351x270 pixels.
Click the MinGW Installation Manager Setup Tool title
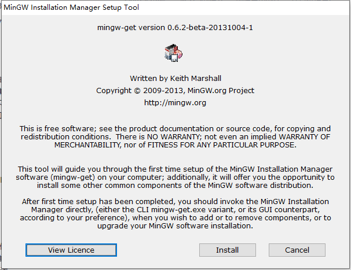71,8
